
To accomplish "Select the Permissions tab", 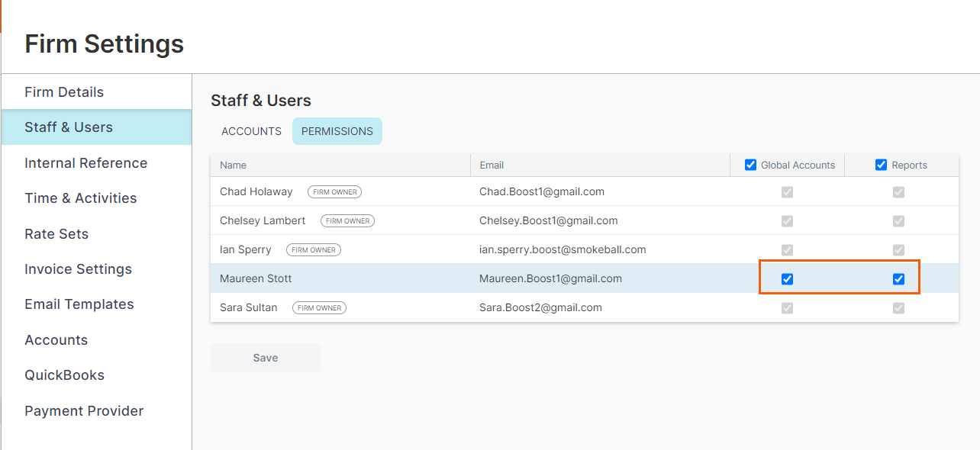I will pos(337,131).
